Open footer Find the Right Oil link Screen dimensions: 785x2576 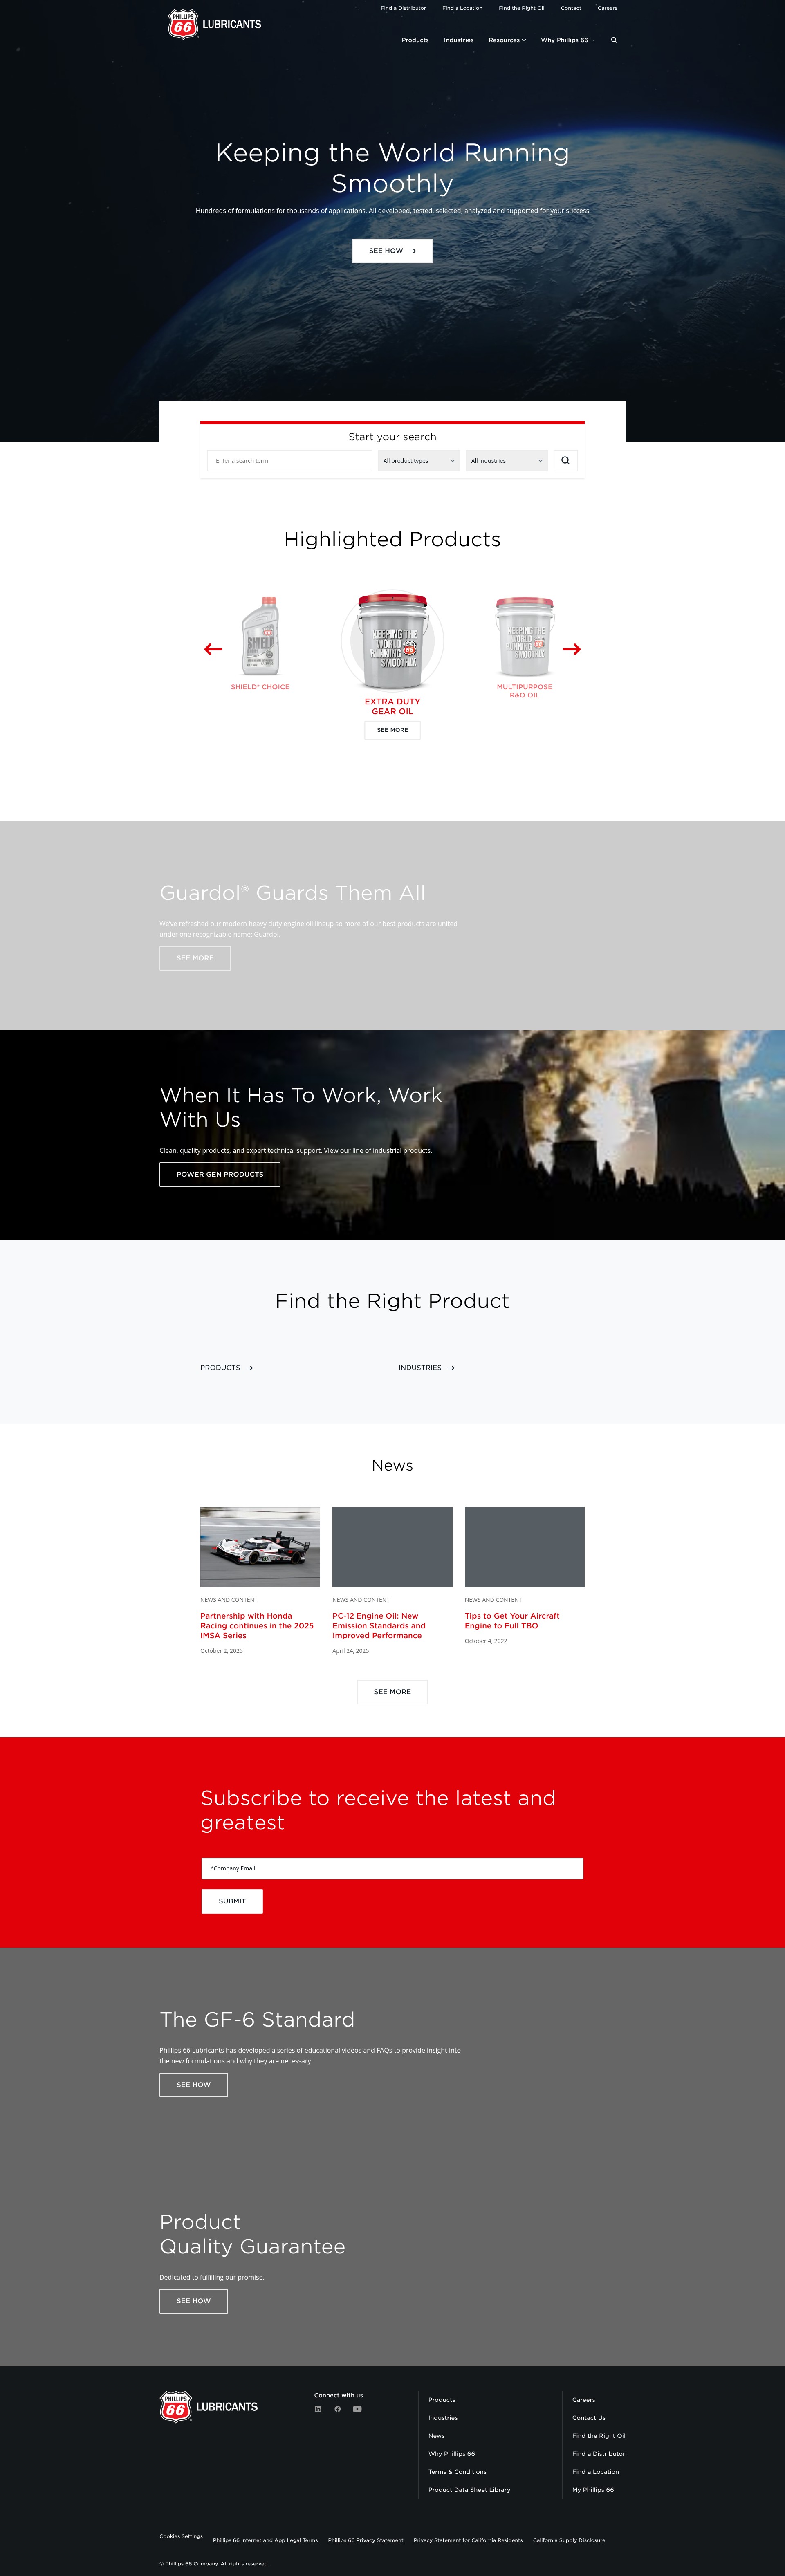(x=599, y=2436)
